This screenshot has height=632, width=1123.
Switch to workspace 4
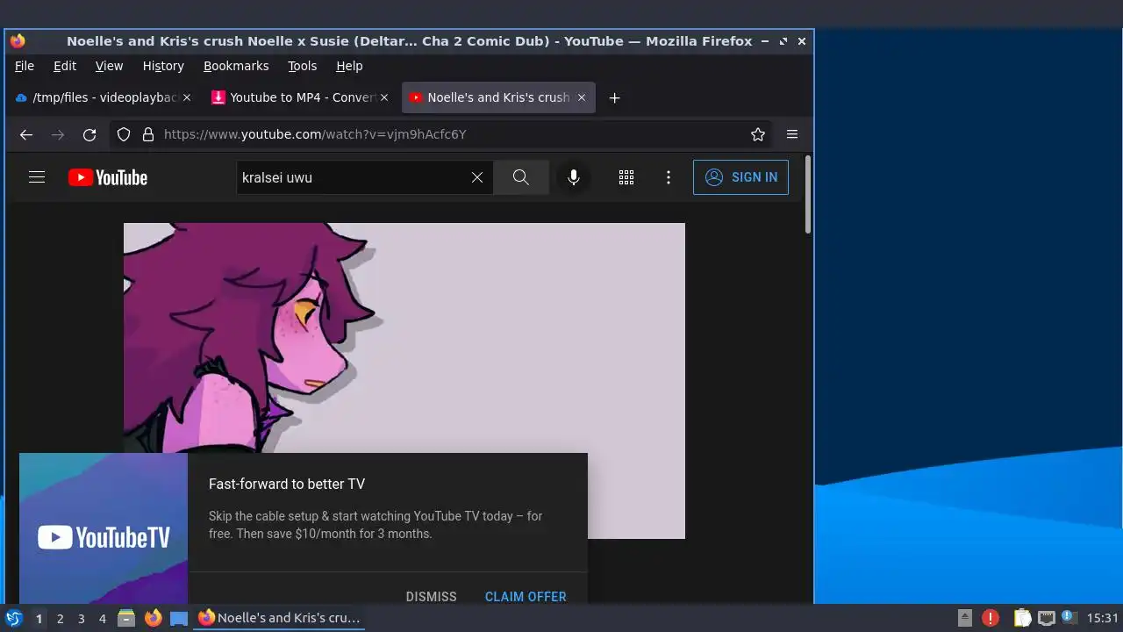tap(102, 618)
